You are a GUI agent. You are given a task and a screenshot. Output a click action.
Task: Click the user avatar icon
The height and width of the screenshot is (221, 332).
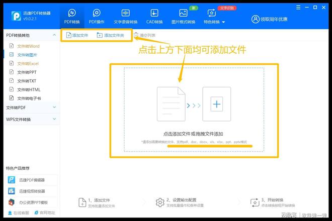point(256,19)
